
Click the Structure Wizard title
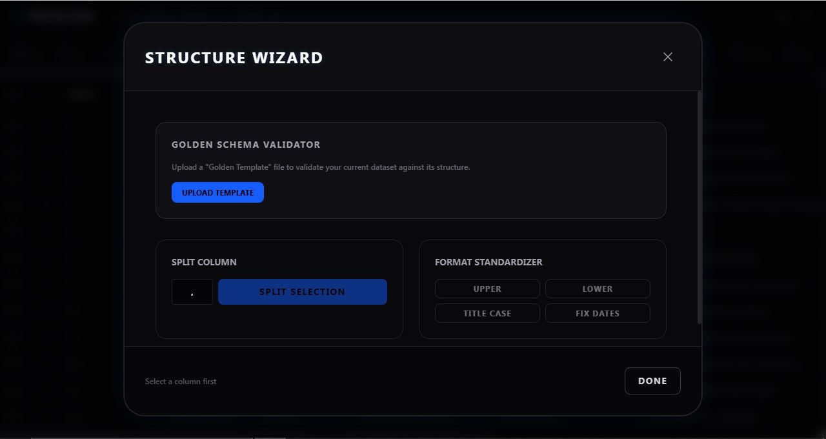point(234,57)
